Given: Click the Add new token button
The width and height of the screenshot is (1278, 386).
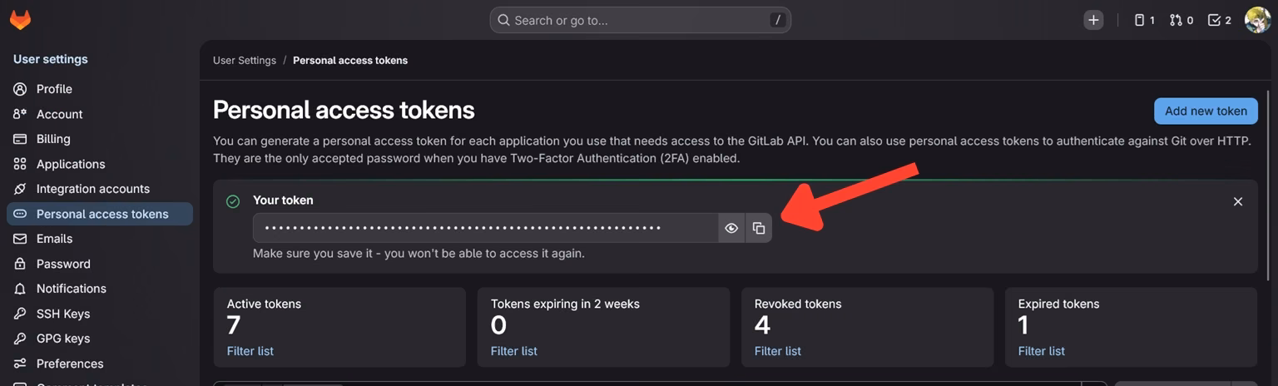Looking at the screenshot, I should coord(1206,111).
